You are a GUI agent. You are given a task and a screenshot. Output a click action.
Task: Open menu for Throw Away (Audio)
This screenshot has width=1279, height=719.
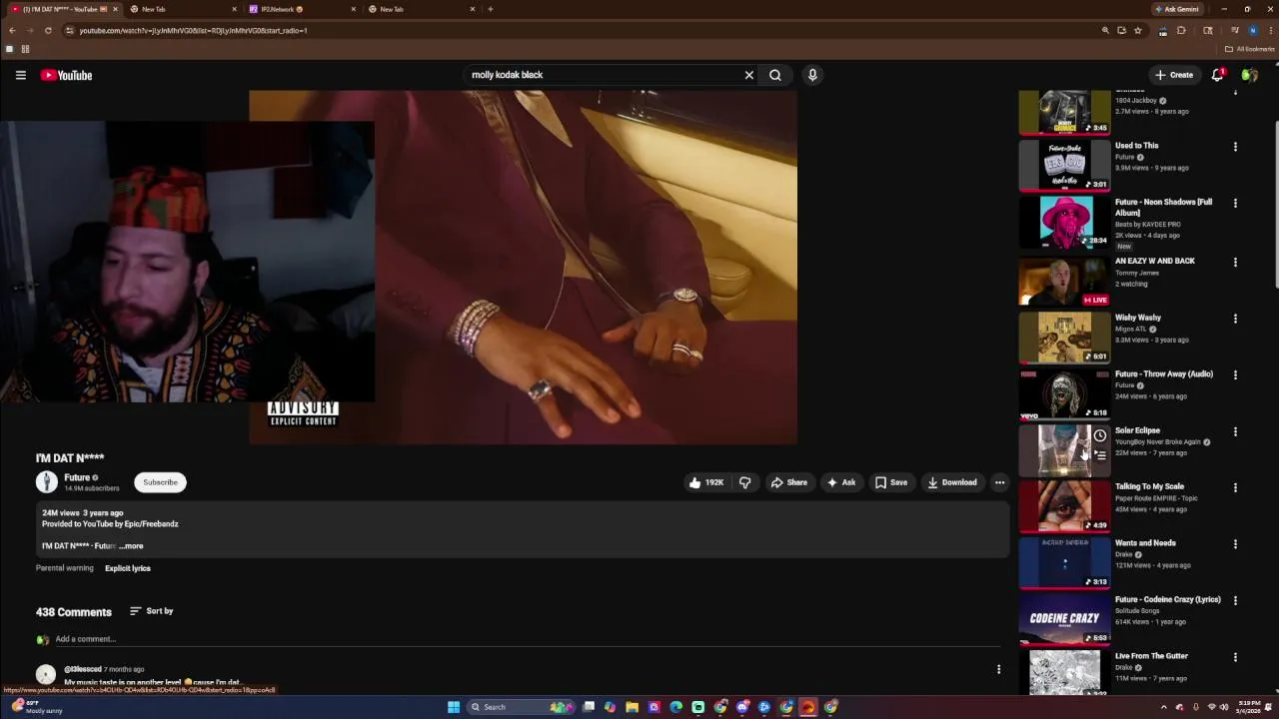pos(1235,375)
